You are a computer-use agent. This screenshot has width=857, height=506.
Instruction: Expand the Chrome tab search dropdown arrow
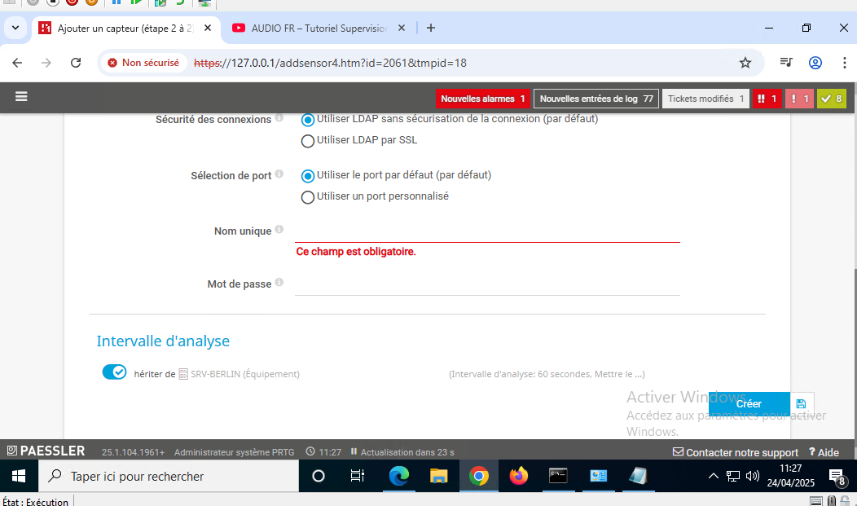pos(15,28)
